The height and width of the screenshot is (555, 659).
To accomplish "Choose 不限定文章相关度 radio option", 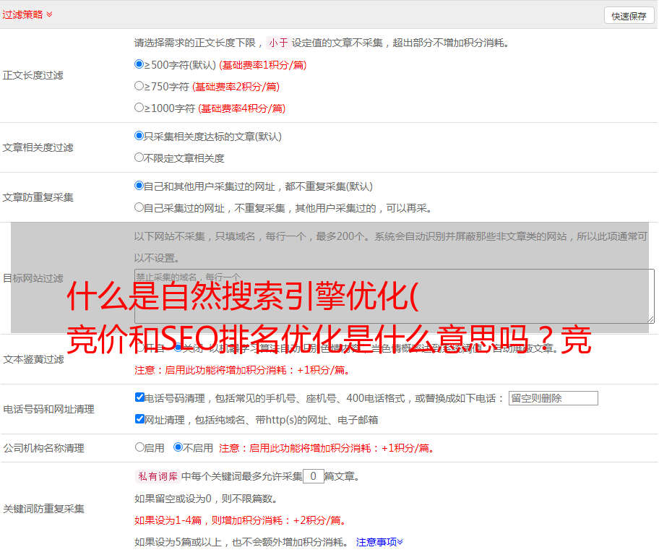I will tap(139, 158).
